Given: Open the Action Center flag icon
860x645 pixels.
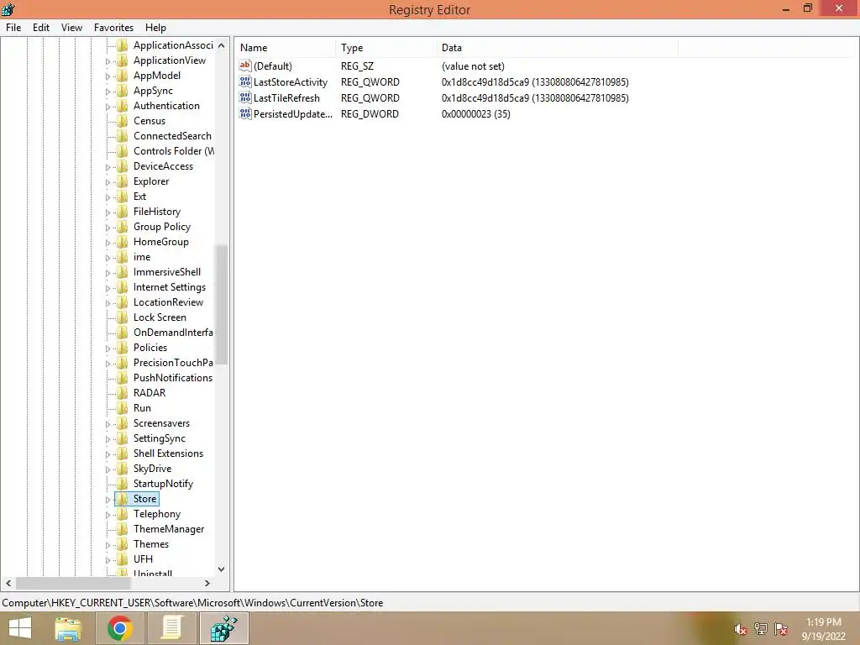Looking at the screenshot, I should (x=781, y=629).
